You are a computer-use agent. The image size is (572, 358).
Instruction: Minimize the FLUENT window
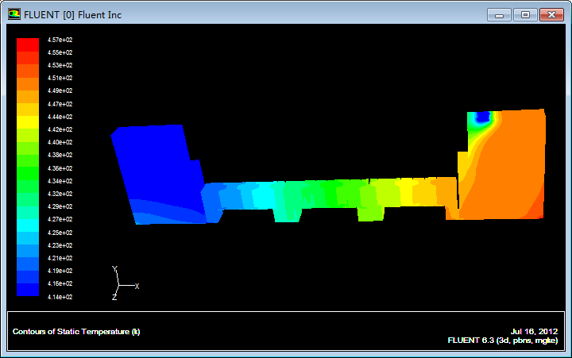coord(500,14)
